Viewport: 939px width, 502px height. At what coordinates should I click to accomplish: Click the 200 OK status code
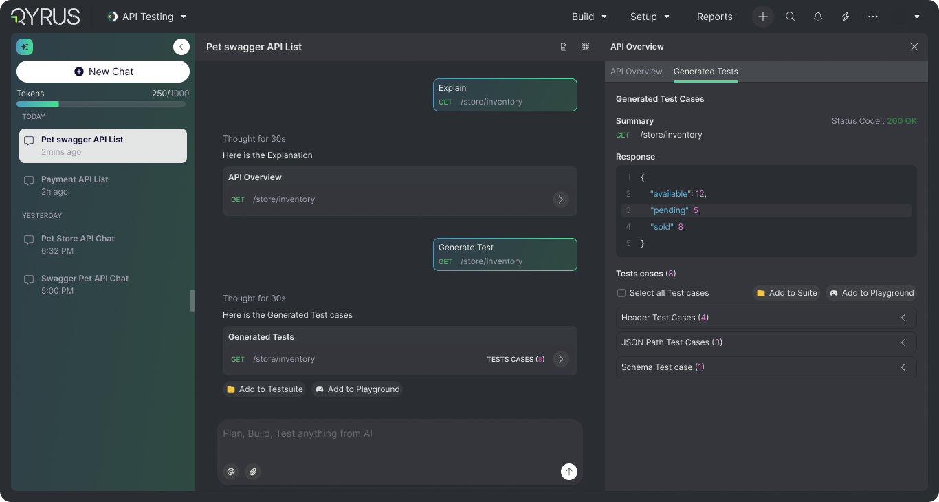(902, 121)
